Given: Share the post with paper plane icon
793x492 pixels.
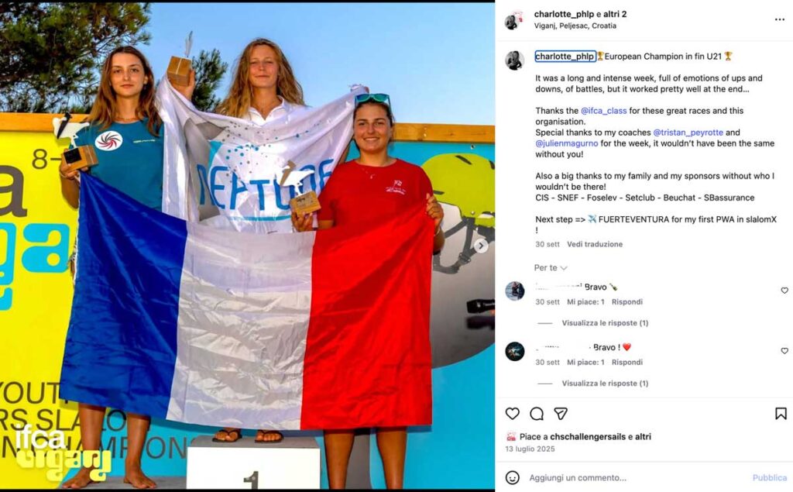Looking at the screenshot, I should (561, 414).
